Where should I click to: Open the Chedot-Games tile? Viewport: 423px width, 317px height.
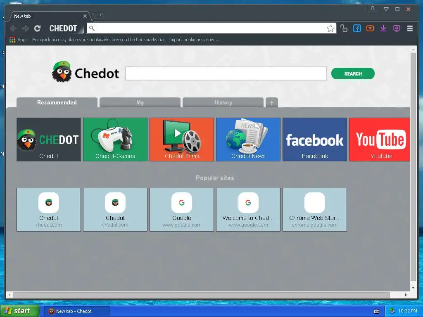pyautogui.click(x=115, y=140)
